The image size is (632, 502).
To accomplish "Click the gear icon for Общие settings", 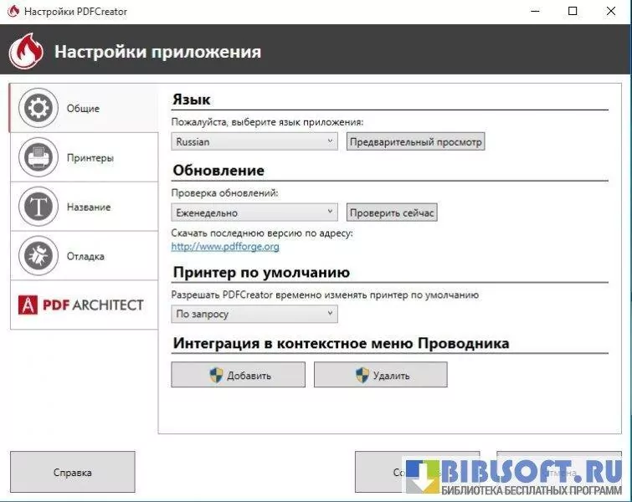I will (38, 108).
